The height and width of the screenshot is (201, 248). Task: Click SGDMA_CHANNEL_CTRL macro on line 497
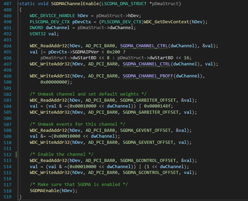147,64
